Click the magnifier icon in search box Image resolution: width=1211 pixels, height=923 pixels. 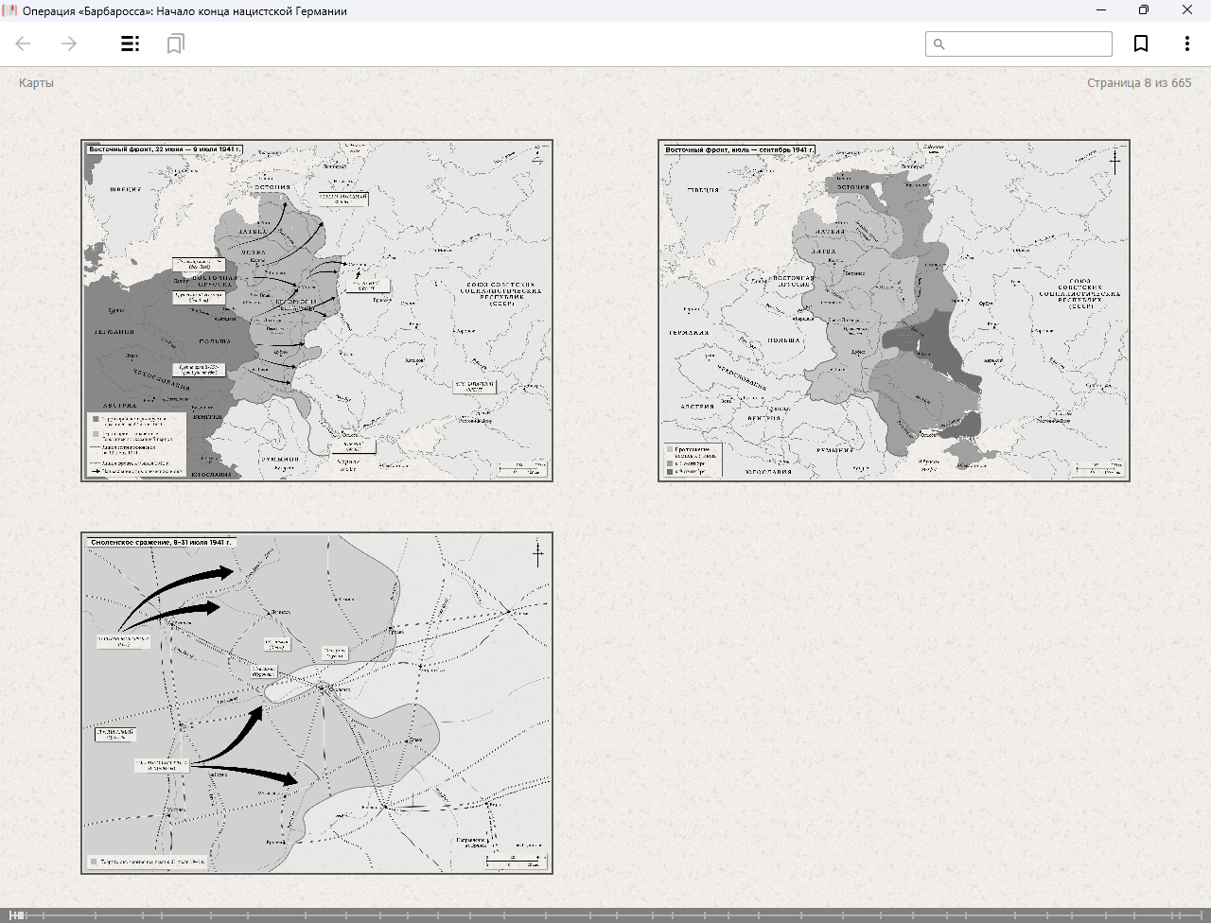[x=939, y=44]
